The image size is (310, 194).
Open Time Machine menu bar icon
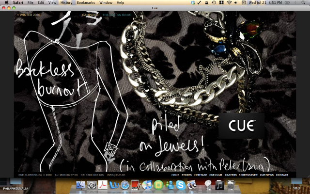pos(214,2)
